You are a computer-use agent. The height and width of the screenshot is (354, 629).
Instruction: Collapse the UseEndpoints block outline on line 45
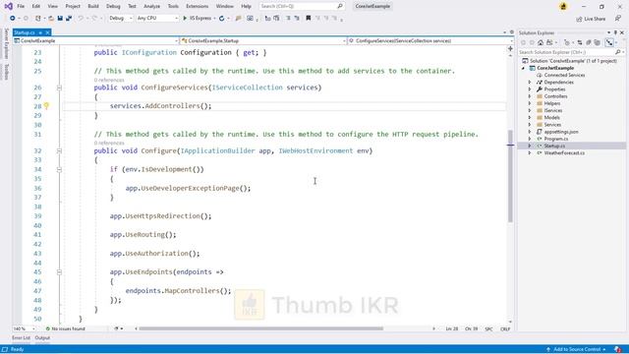(x=59, y=272)
